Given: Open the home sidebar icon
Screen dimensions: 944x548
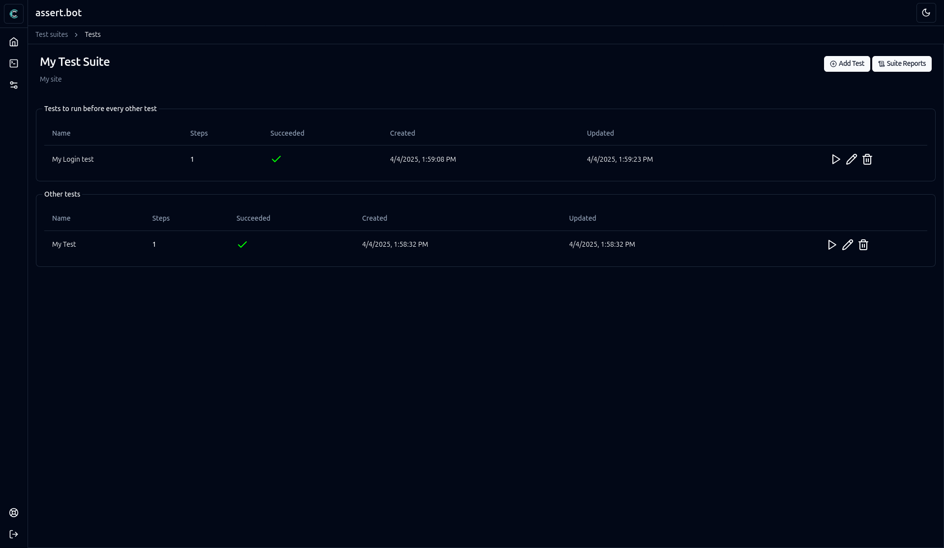Looking at the screenshot, I should coord(14,42).
